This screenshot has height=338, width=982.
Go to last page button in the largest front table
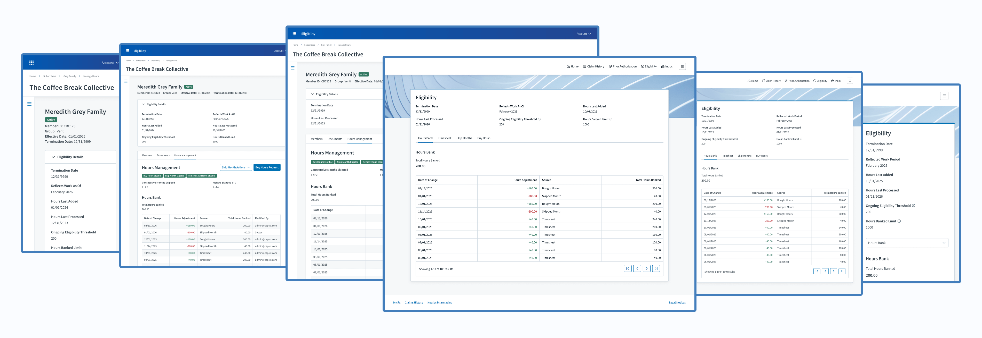coord(656,269)
